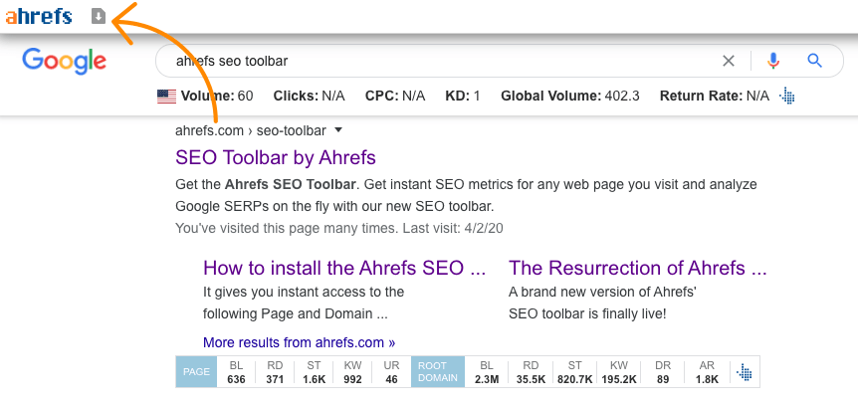This screenshot has height=409, width=858.
Task: Select the PAGE metrics label
Action: tap(196, 372)
